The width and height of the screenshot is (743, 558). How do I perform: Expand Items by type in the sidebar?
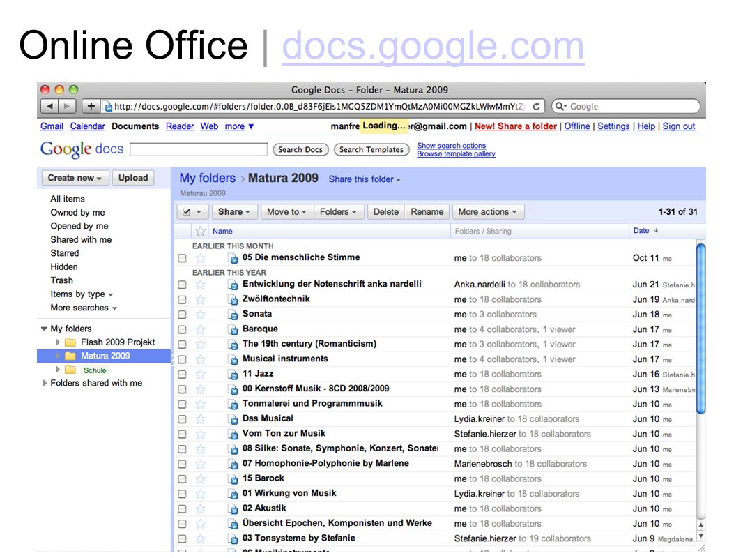tap(82, 294)
